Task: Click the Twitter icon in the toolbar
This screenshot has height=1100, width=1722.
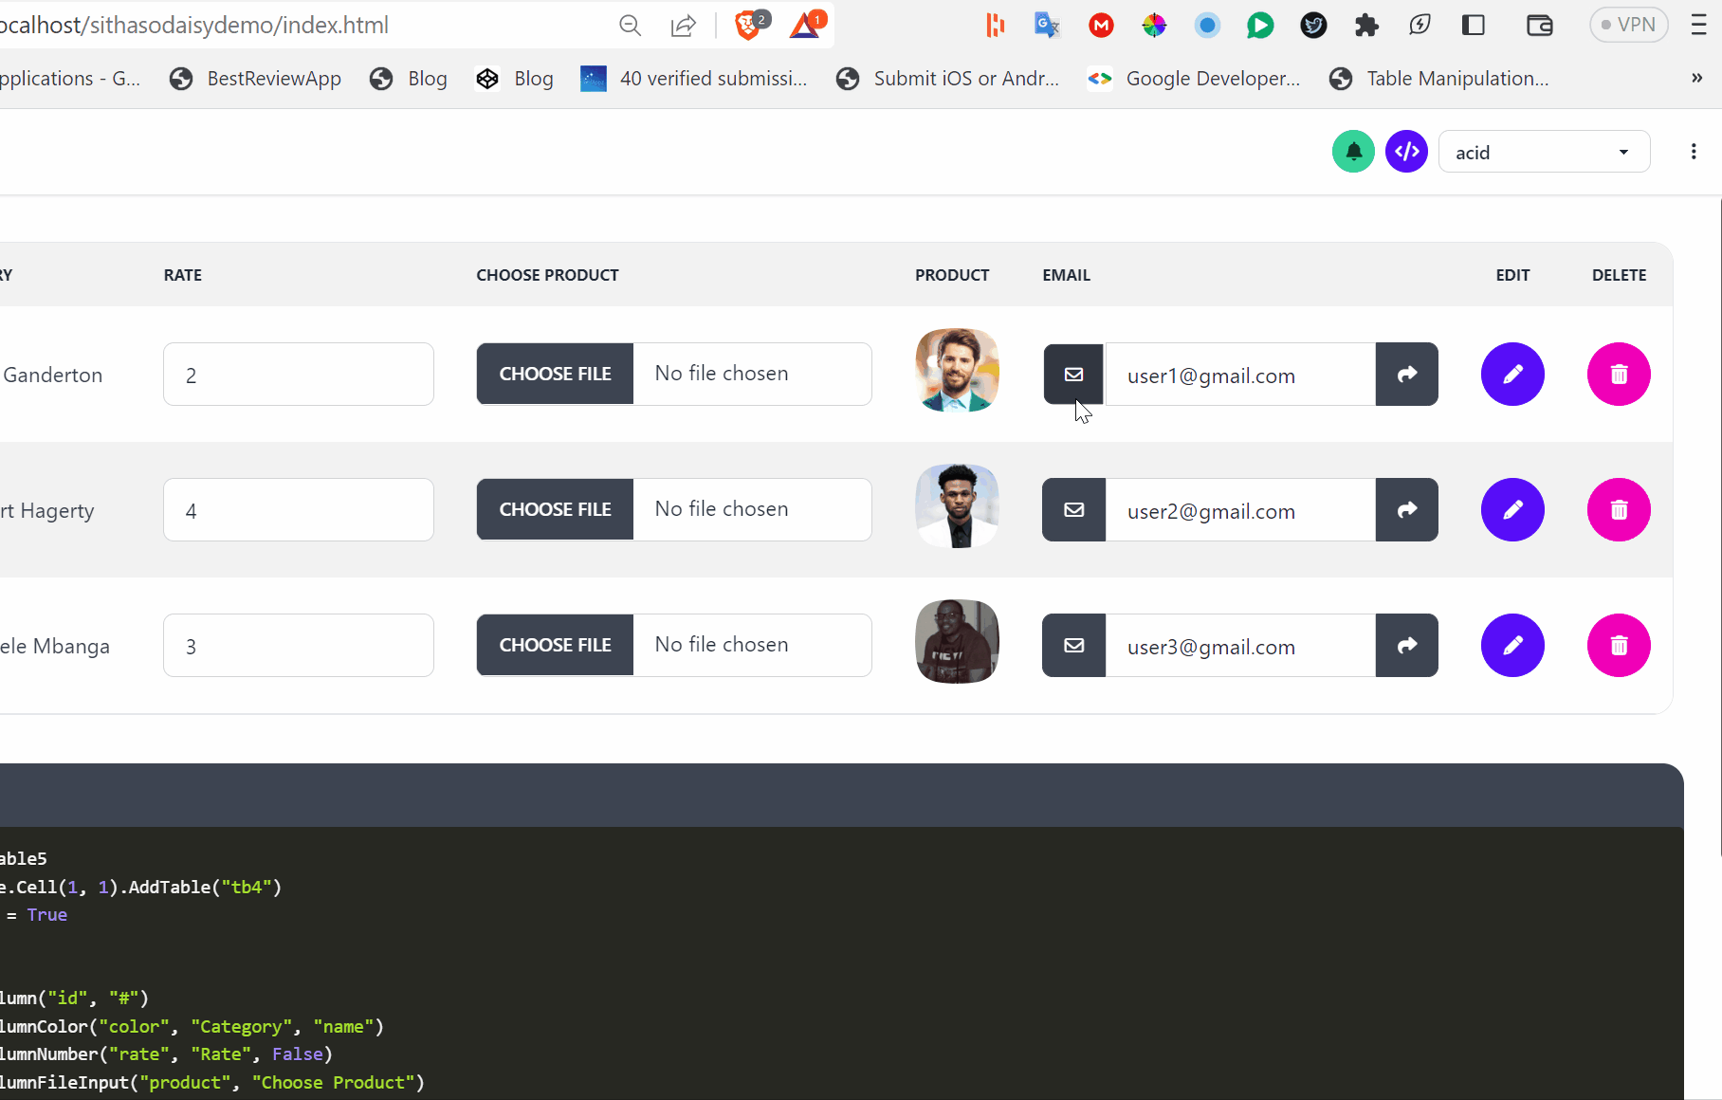Action: coord(1313,26)
